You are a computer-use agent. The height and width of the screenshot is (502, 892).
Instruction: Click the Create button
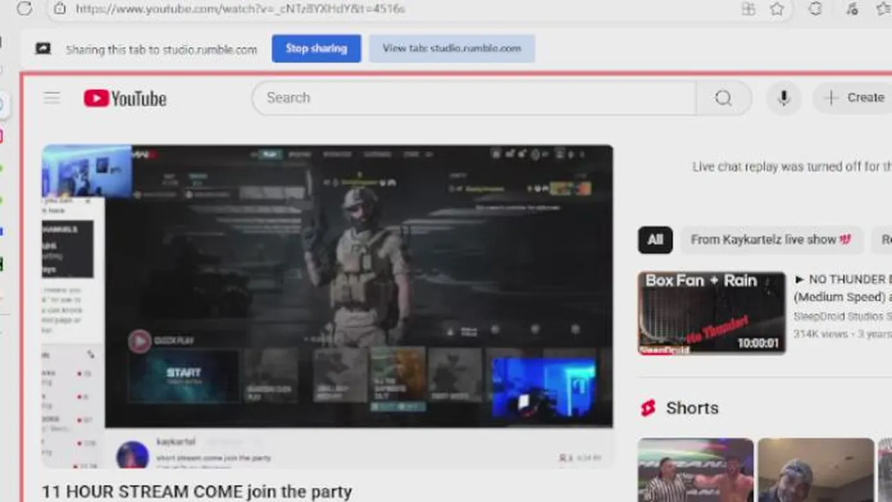point(853,98)
